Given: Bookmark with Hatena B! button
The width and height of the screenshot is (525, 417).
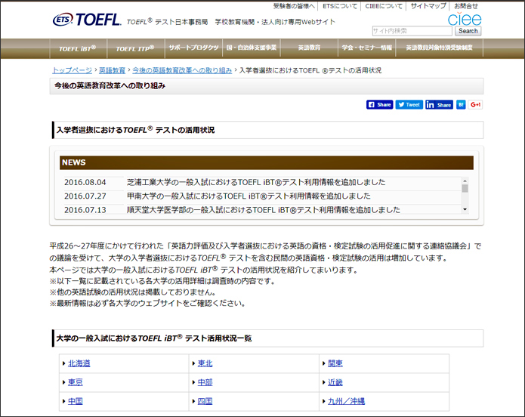Looking at the screenshot, I should point(461,104).
